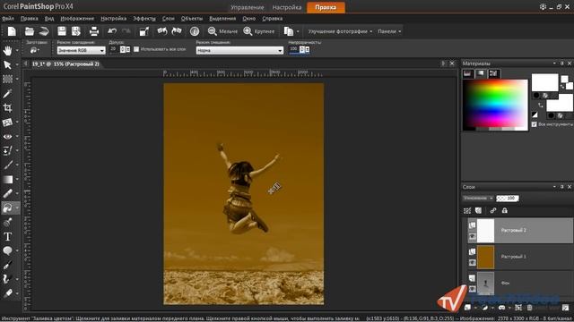Delete the layer with the trash icon

[529, 308]
